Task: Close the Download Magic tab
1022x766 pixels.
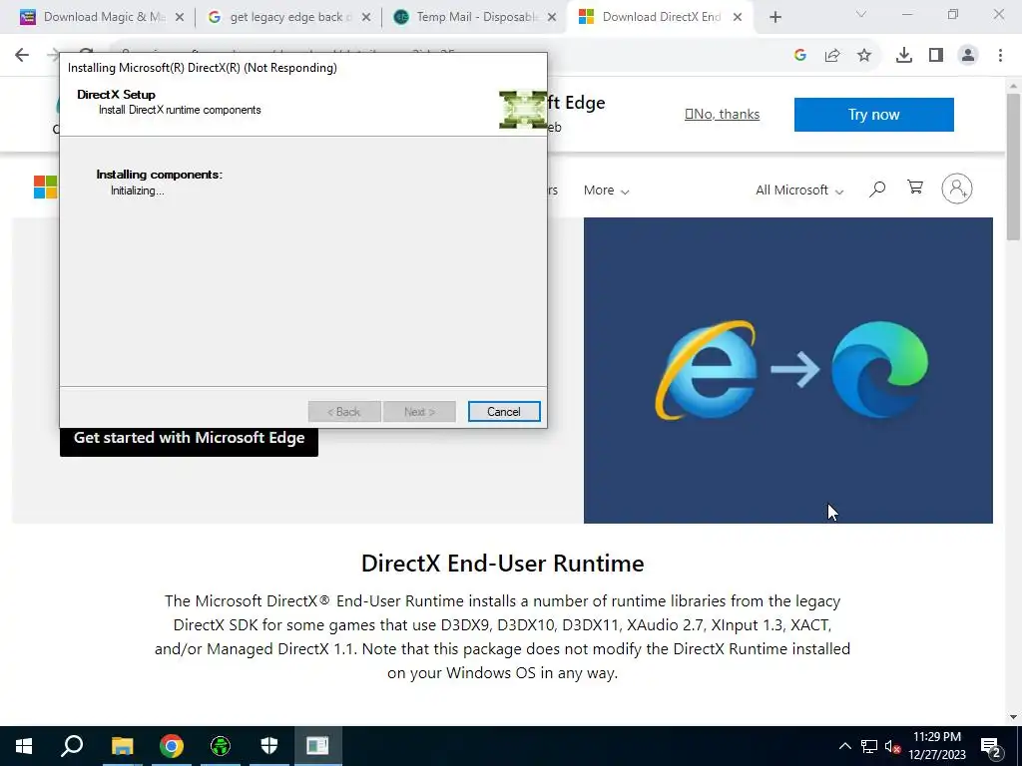Action: (x=180, y=18)
